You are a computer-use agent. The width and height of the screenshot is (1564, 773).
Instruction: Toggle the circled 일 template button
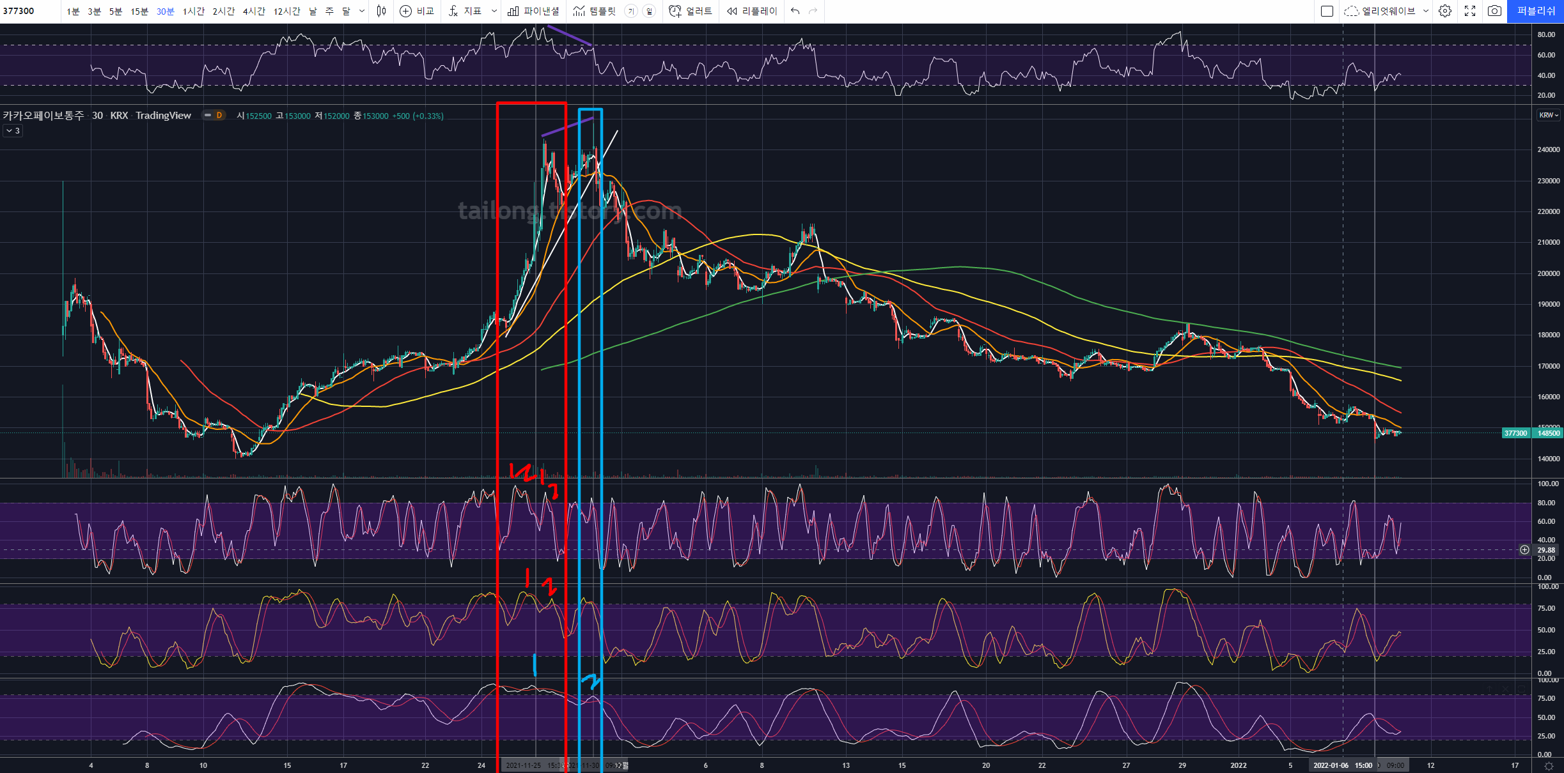tap(649, 11)
